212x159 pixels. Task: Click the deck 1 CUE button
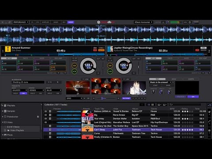(x=75, y=66)
